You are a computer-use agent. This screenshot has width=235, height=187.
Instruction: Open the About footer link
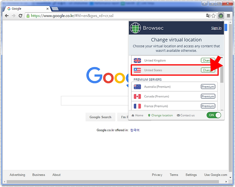point(56,175)
